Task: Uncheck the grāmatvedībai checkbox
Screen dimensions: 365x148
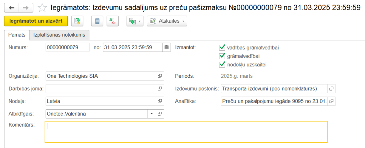Action: click(222, 56)
